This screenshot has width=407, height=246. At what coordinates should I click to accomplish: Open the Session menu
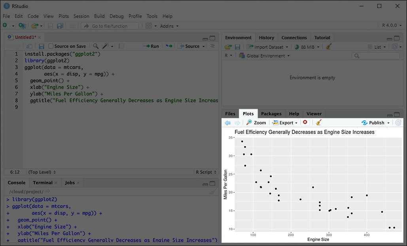(81, 16)
